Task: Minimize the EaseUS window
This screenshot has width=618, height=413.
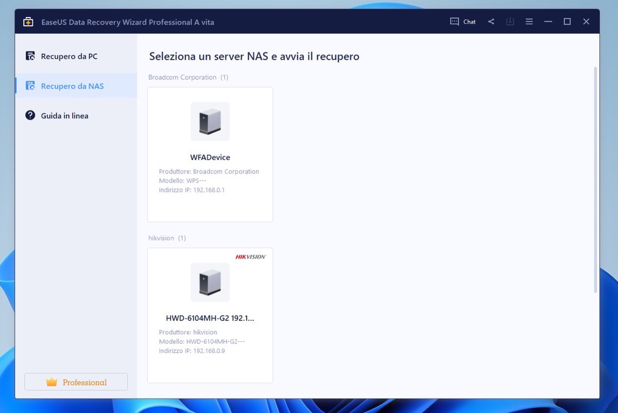Action: (x=548, y=22)
